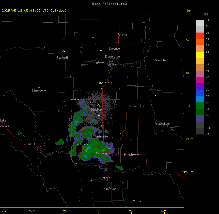The height and width of the screenshot is (214, 219).
Task: Click the 0 label on the bottom axis
Action: coord(98,211)
